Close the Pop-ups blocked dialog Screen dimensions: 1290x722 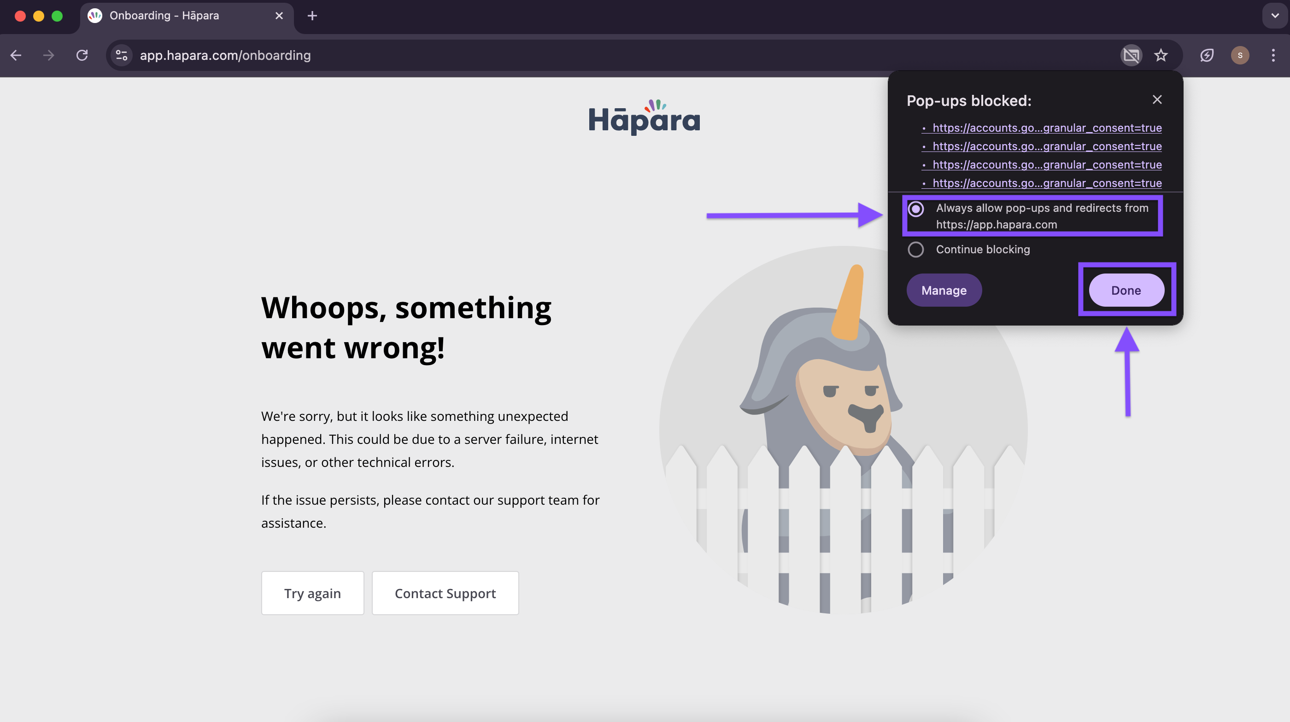1157,99
